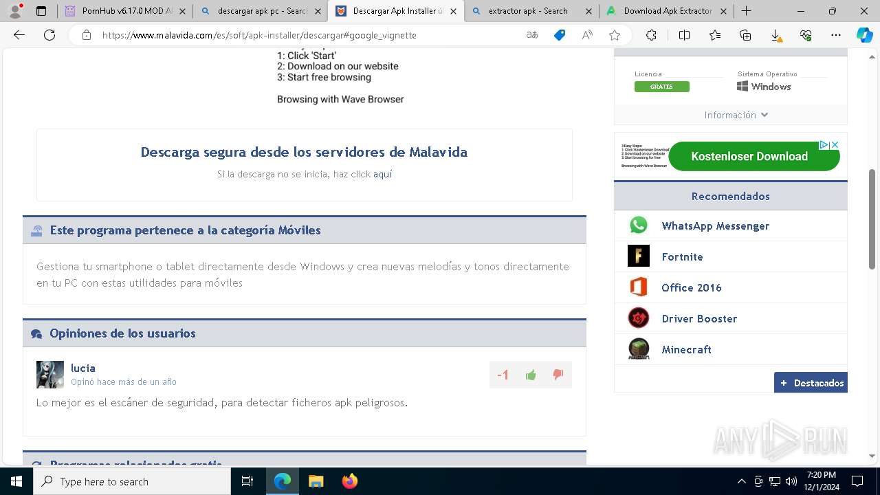Open File Explorer from taskbar
The width and height of the screenshot is (880, 495).
pos(316,481)
